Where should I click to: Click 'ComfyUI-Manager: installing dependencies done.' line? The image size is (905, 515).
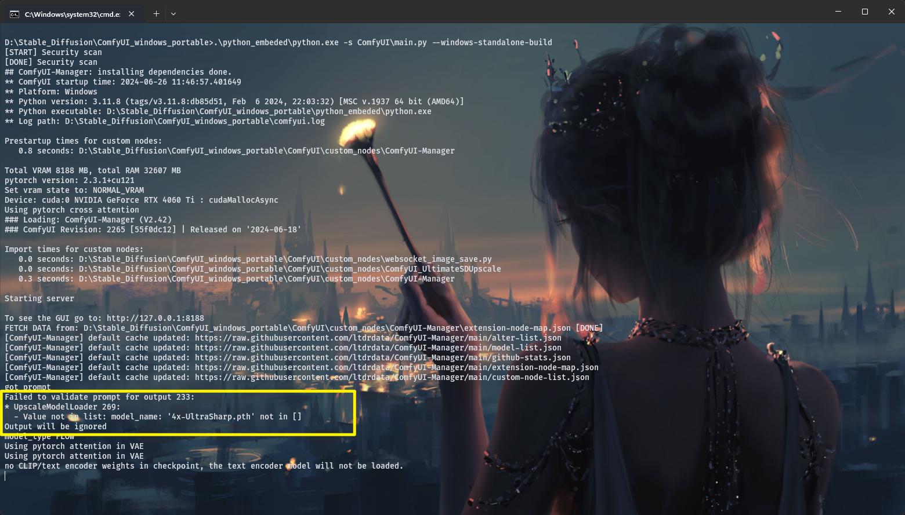coord(118,72)
